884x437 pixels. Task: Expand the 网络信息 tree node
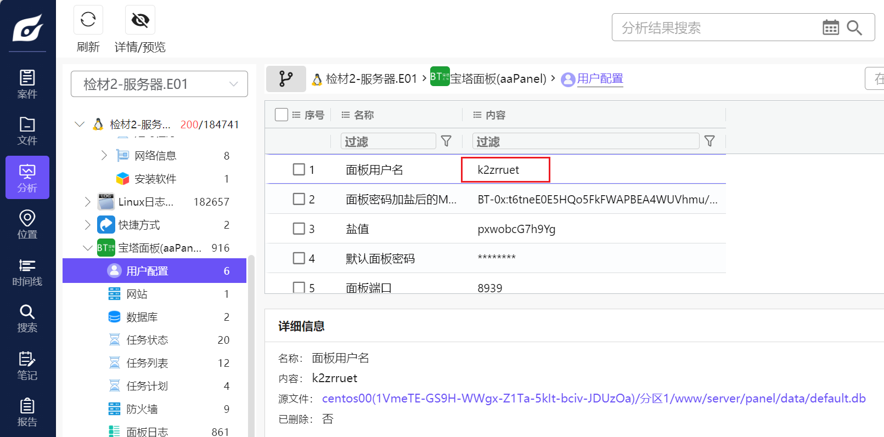(104, 156)
